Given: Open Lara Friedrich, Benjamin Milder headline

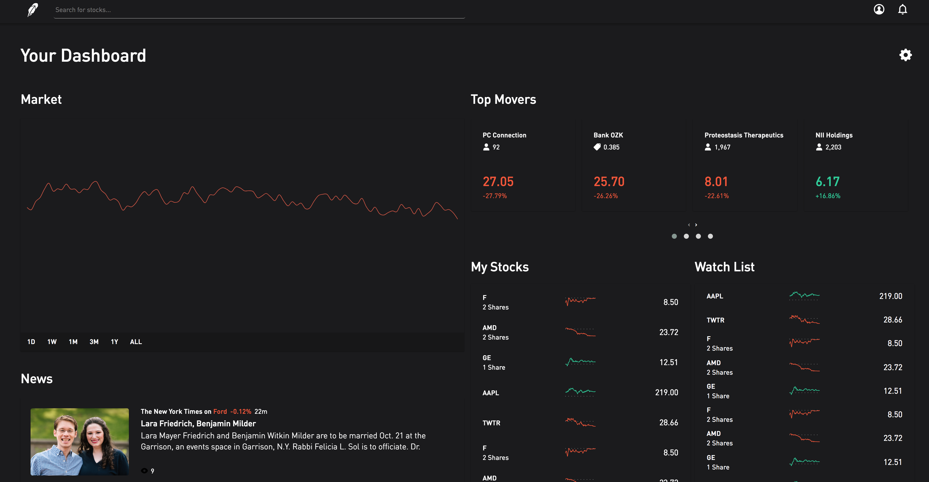Looking at the screenshot, I should [198, 424].
